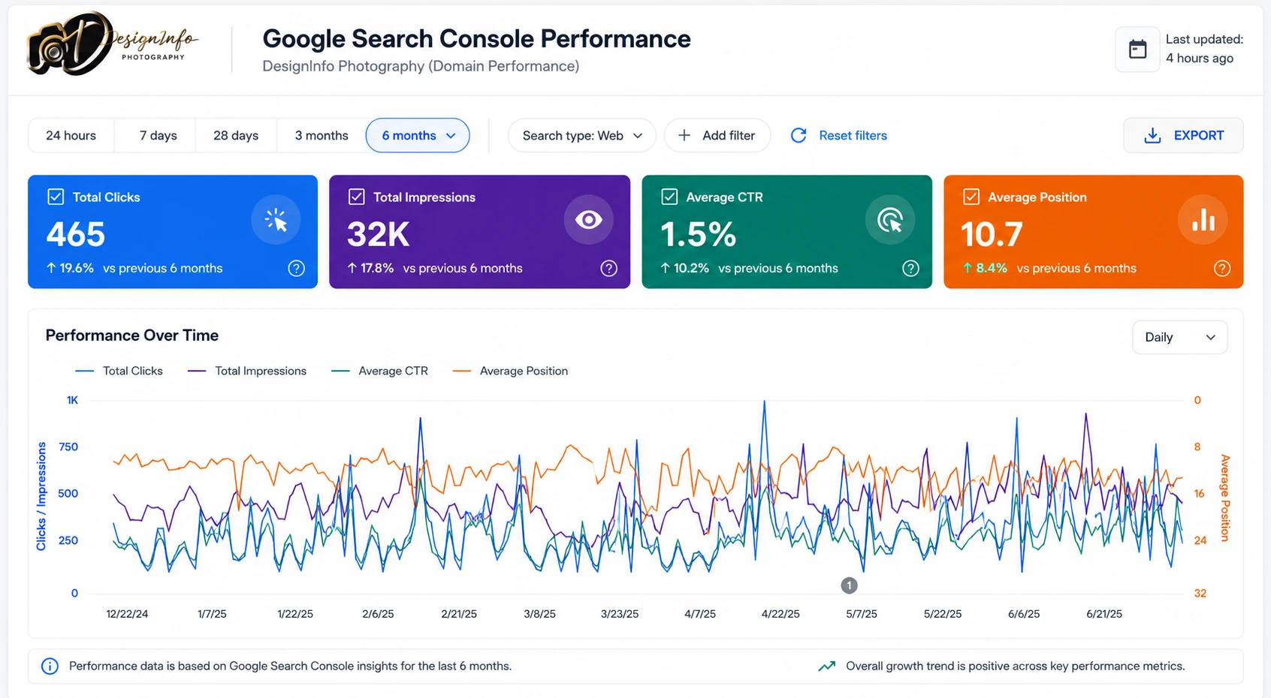Click the 4/22/25 date label on the chart

tap(780, 614)
